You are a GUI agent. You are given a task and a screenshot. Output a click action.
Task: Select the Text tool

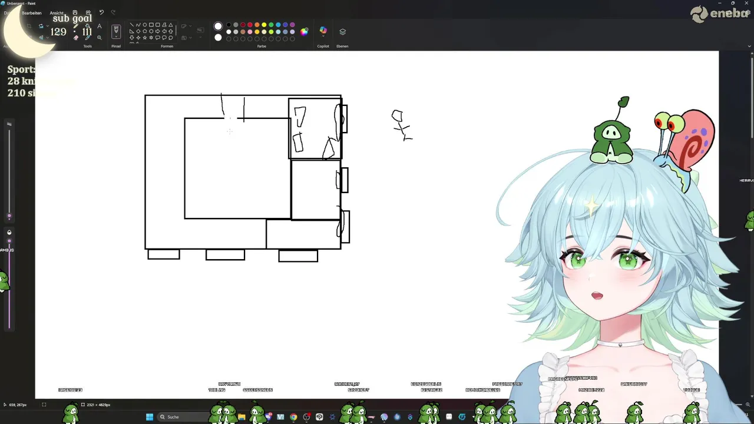100,26
